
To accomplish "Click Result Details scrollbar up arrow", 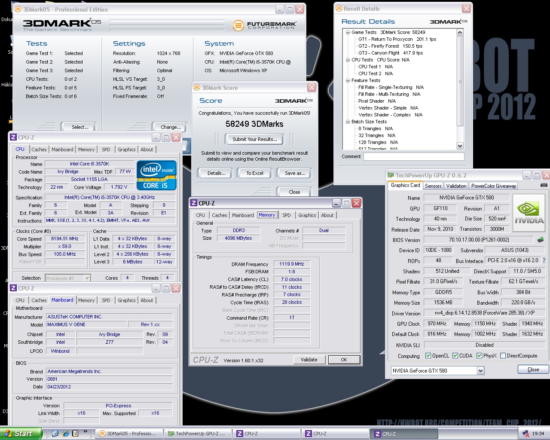I will click(x=460, y=33).
